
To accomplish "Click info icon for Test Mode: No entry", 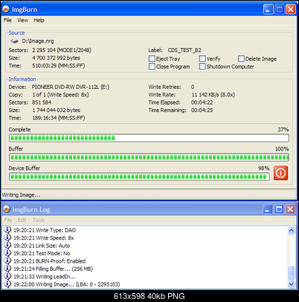I will 7,253.
